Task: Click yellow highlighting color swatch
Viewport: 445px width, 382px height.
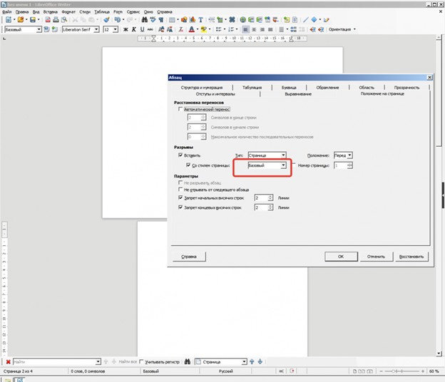Action: pyautogui.click(x=203, y=29)
